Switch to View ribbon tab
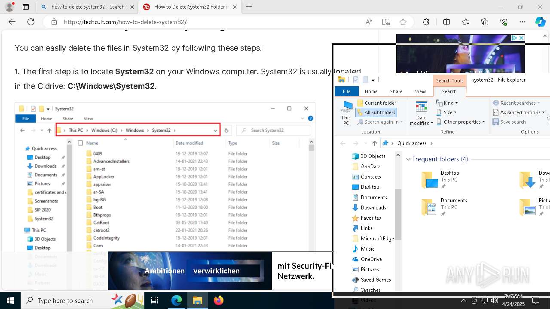Viewport: 550px width, 309px height. pyautogui.click(x=420, y=91)
